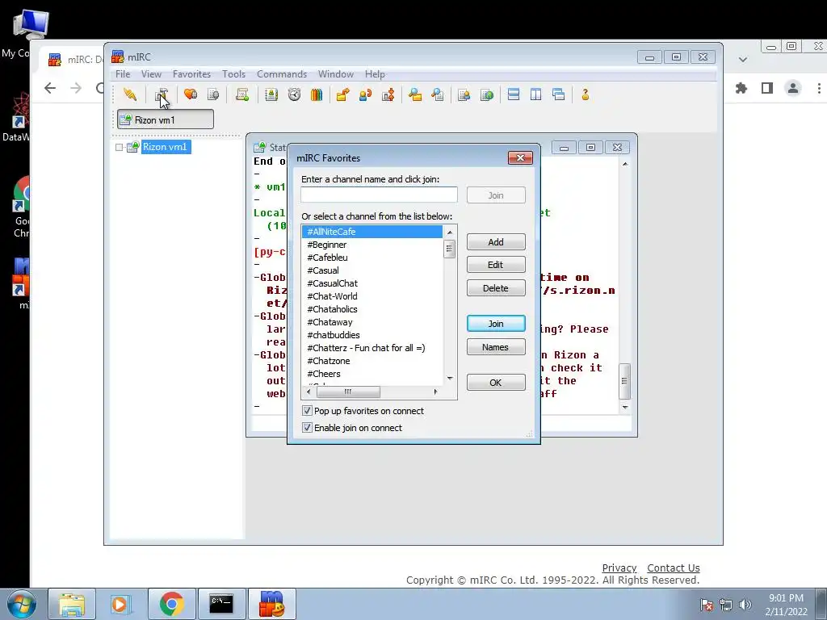Select Rizon vm1 in the treebar

(165, 147)
